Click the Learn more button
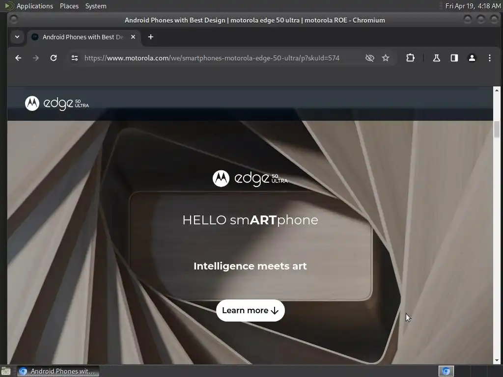503x377 pixels. tap(250, 310)
